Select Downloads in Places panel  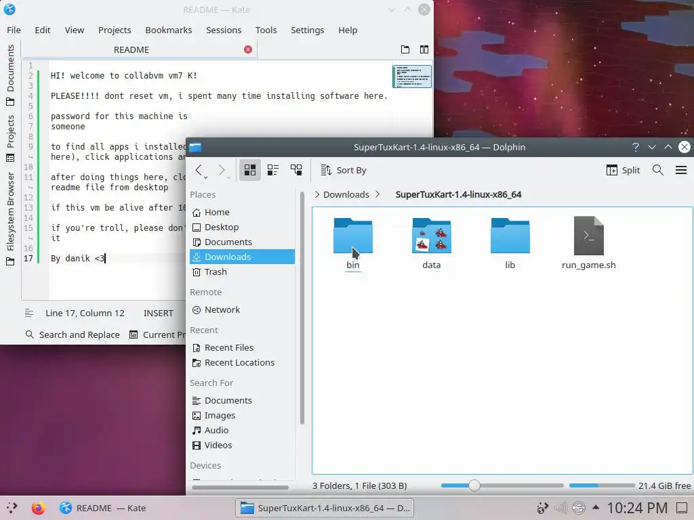click(x=242, y=257)
